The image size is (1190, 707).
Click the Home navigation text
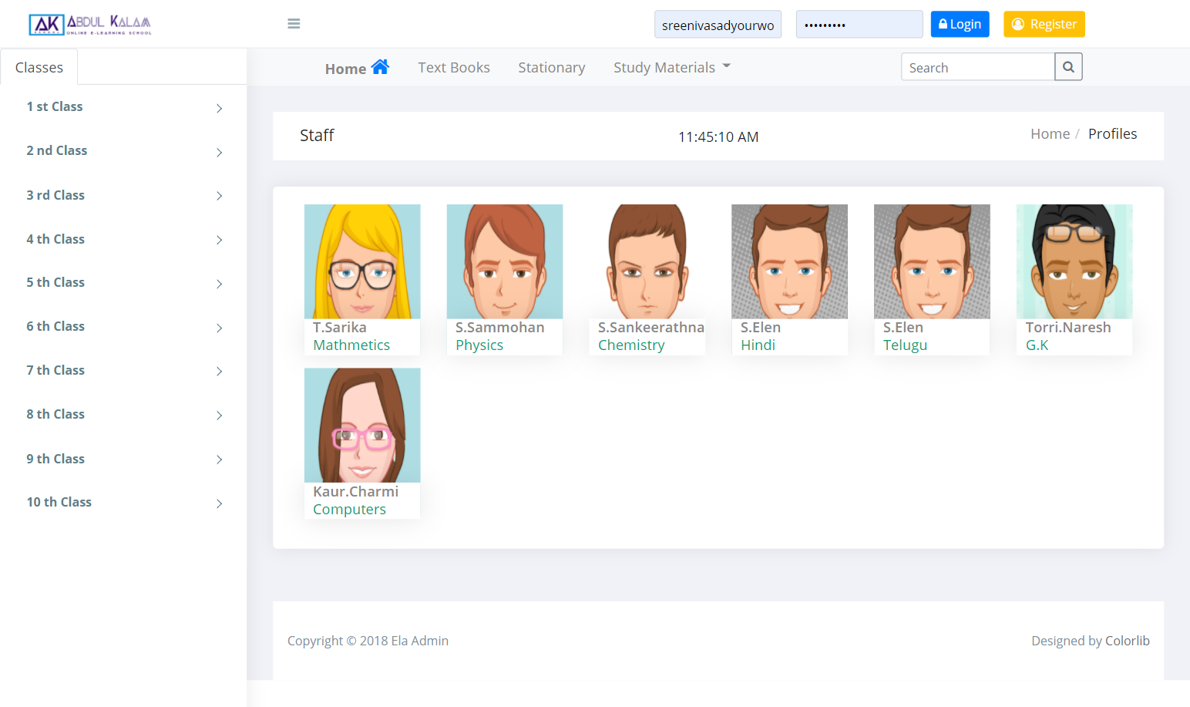pos(345,69)
